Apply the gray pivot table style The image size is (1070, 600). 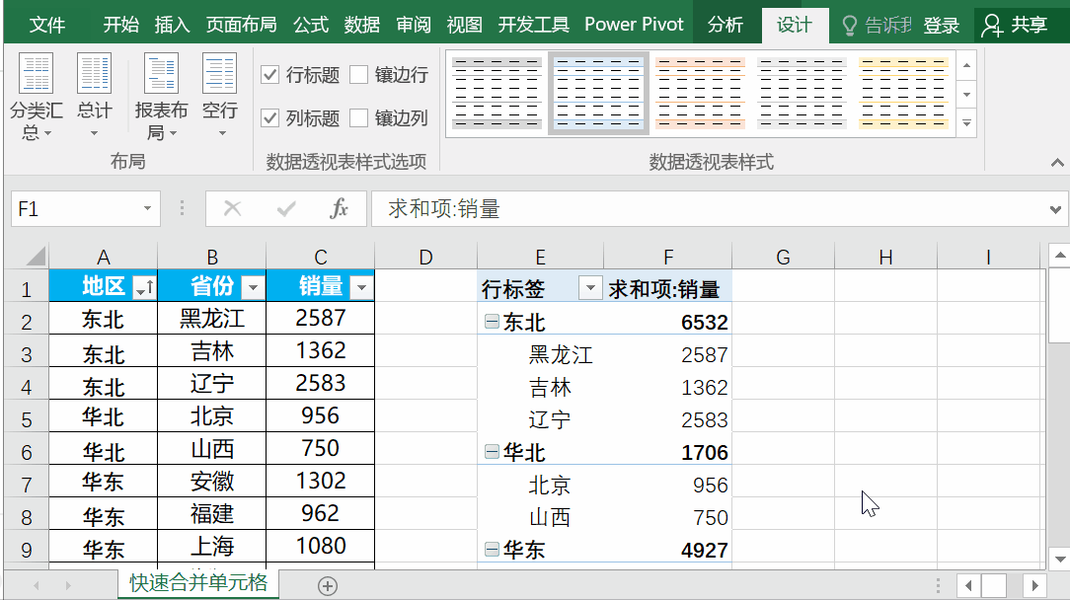pyautogui.click(x=497, y=93)
